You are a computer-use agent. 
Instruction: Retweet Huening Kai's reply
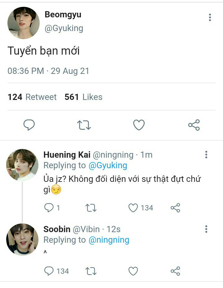(x=91, y=208)
